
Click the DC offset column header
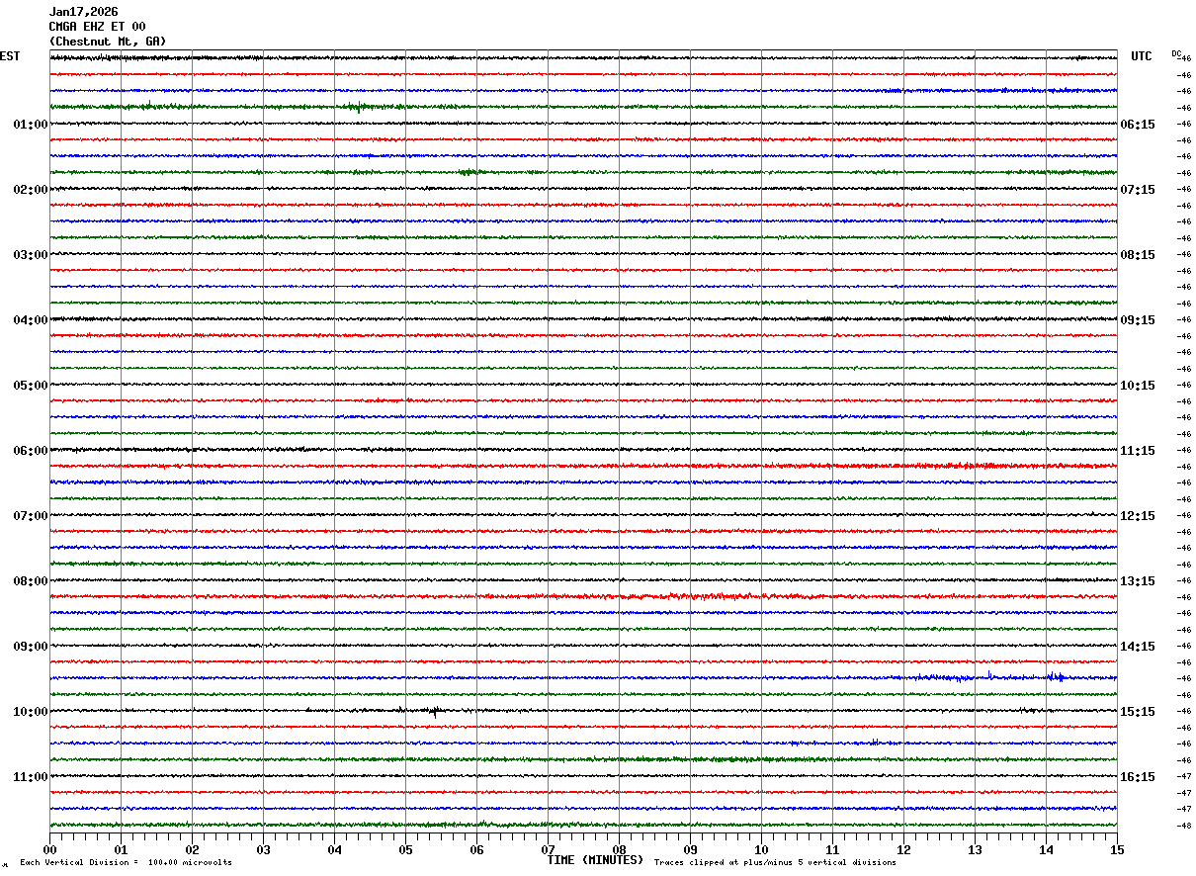pyautogui.click(x=1176, y=53)
